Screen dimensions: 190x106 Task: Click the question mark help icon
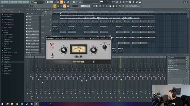127,2
